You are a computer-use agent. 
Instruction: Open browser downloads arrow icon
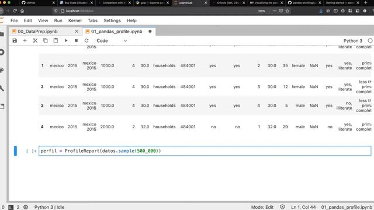tap(321, 11)
